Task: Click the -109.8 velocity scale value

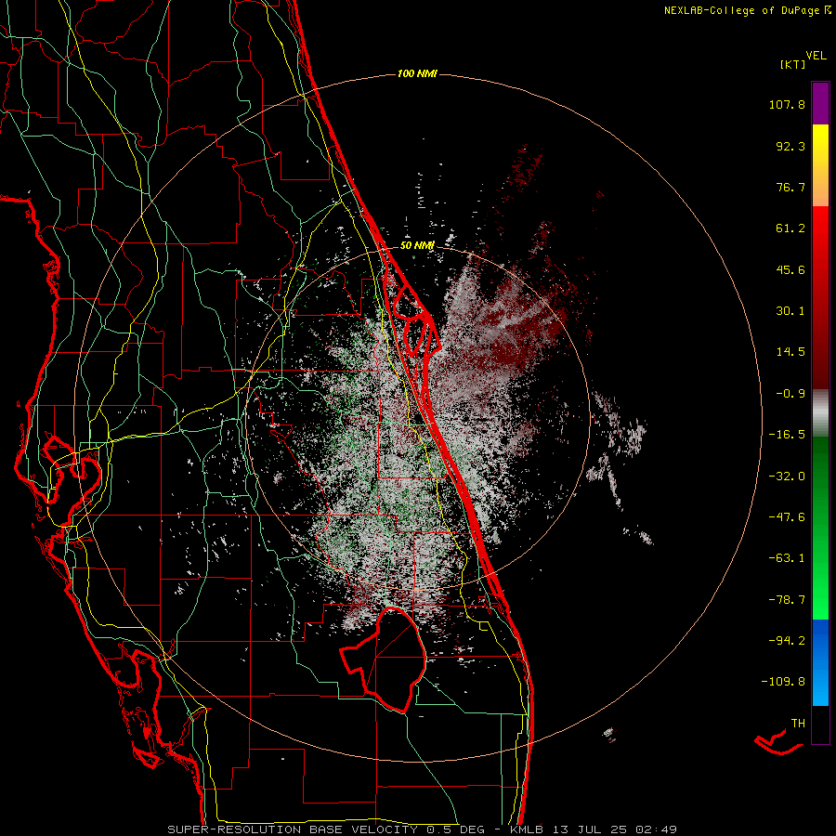Action: (783, 682)
